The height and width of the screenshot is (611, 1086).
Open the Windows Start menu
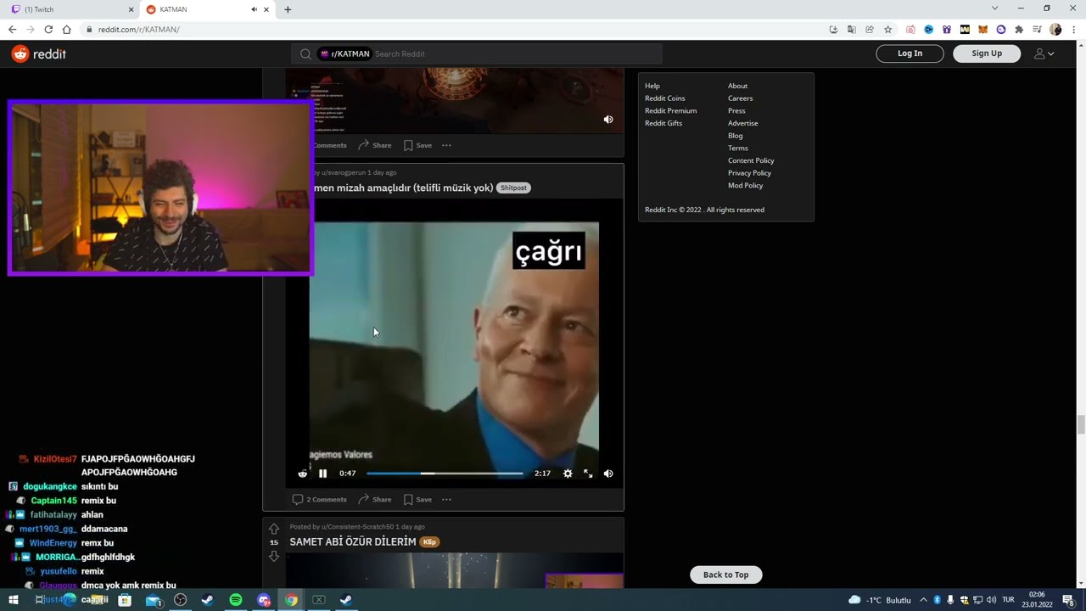point(13,600)
